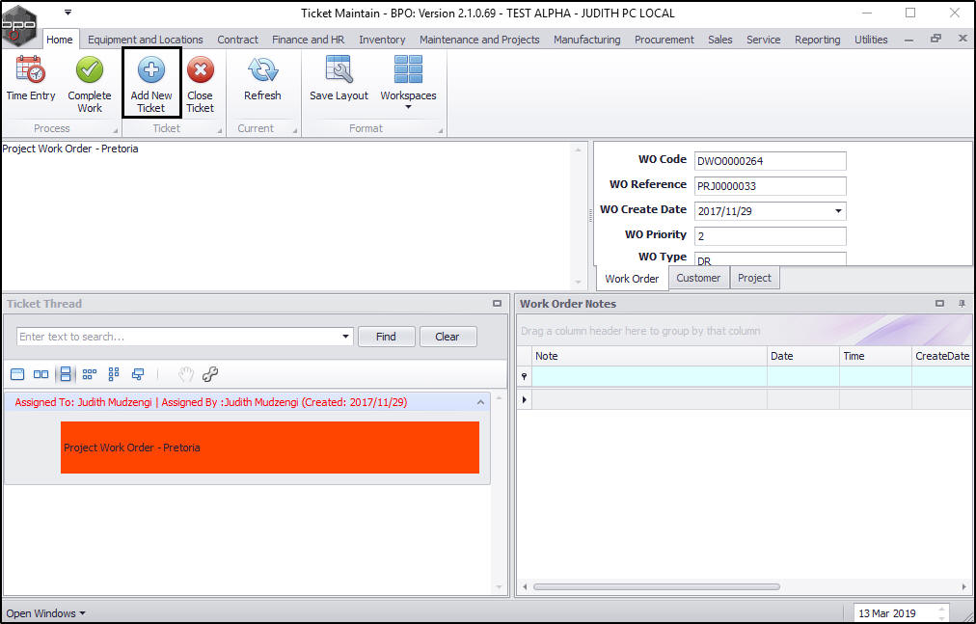
Task: Click the hand pan tool icon
Action: 185,374
